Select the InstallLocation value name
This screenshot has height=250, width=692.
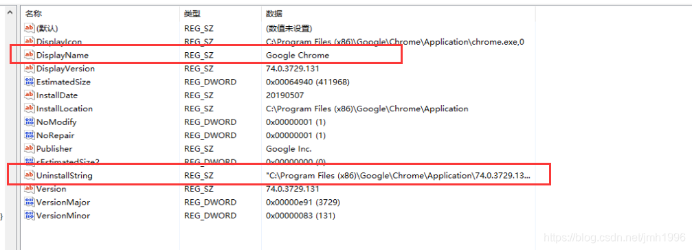point(65,109)
